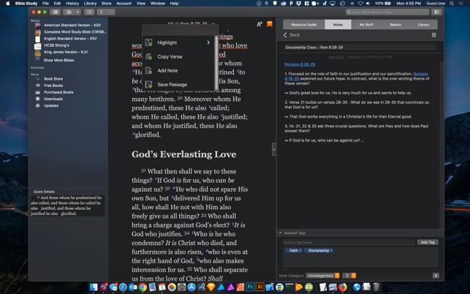Click the Add Tag button

[x=427, y=242]
